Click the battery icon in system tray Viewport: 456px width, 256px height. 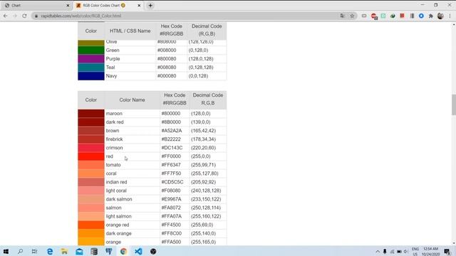[399, 252]
